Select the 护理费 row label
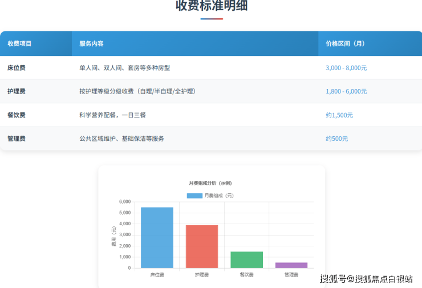The height and width of the screenshot is (288, 422). point(17,91)
